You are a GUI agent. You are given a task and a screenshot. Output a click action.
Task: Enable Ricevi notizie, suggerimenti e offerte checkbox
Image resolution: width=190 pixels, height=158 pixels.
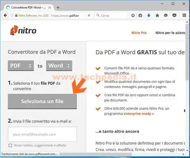pos(10,145)
